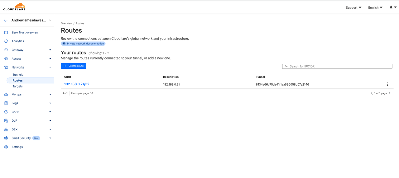Expand the Logs menu arrow
Viewport: 399px width, 178px height.
tap(50, 103)
